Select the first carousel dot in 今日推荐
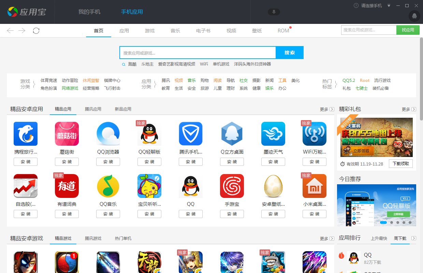The width and height of the screenshot is (423, 273). coord(383,222)
